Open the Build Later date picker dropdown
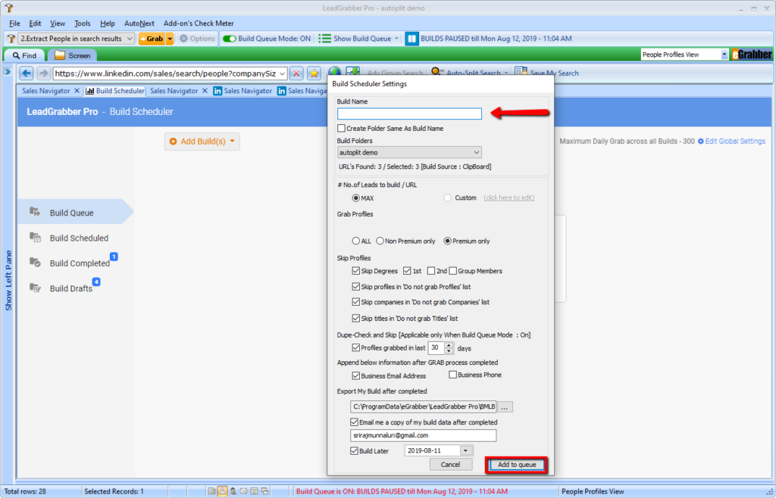Image resolution: width=776 pixels, height=498 pixels. (x=466, y=450)
